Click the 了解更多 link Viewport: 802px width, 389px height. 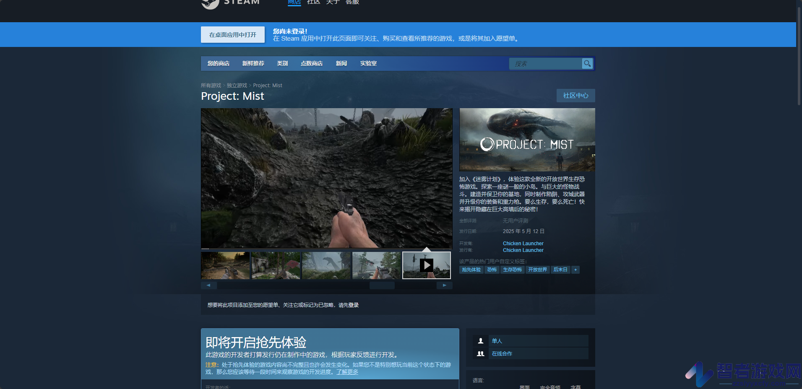pos(347,372)
